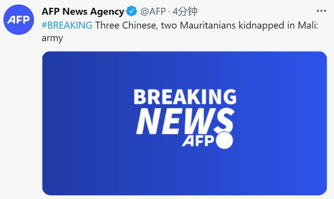Click the word army in the tweet
The width and height of the screenshot is (334, 199).
click(53, 38)
